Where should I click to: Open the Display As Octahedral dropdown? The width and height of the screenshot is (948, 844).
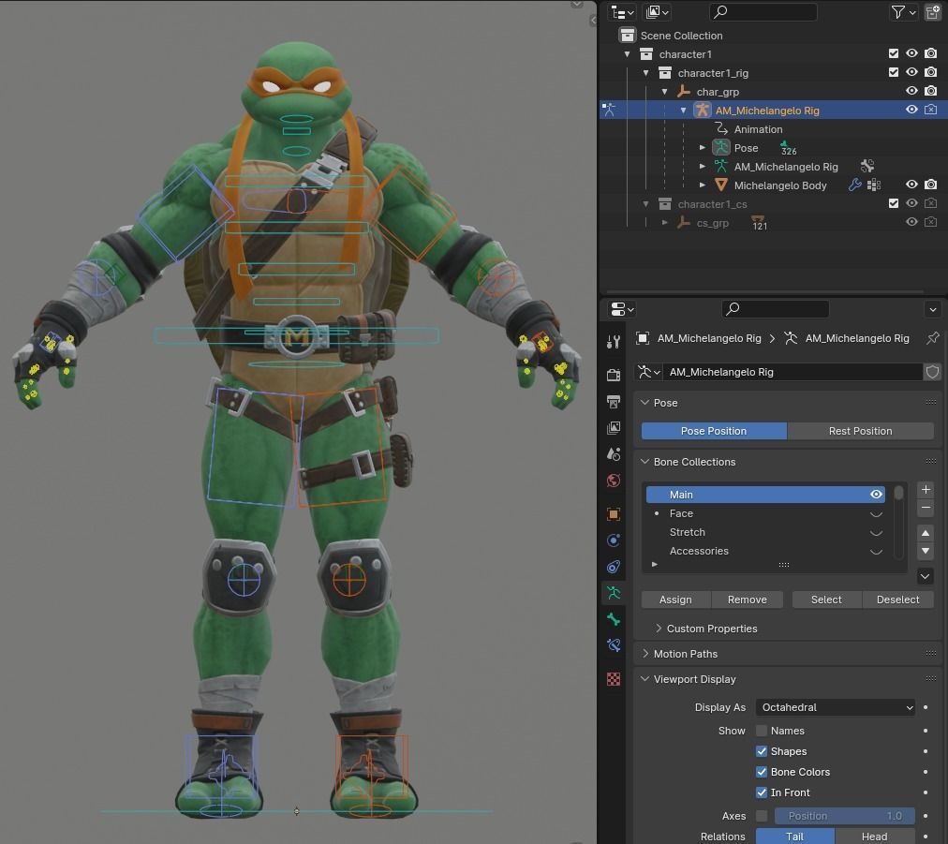(x=835, y=707)
